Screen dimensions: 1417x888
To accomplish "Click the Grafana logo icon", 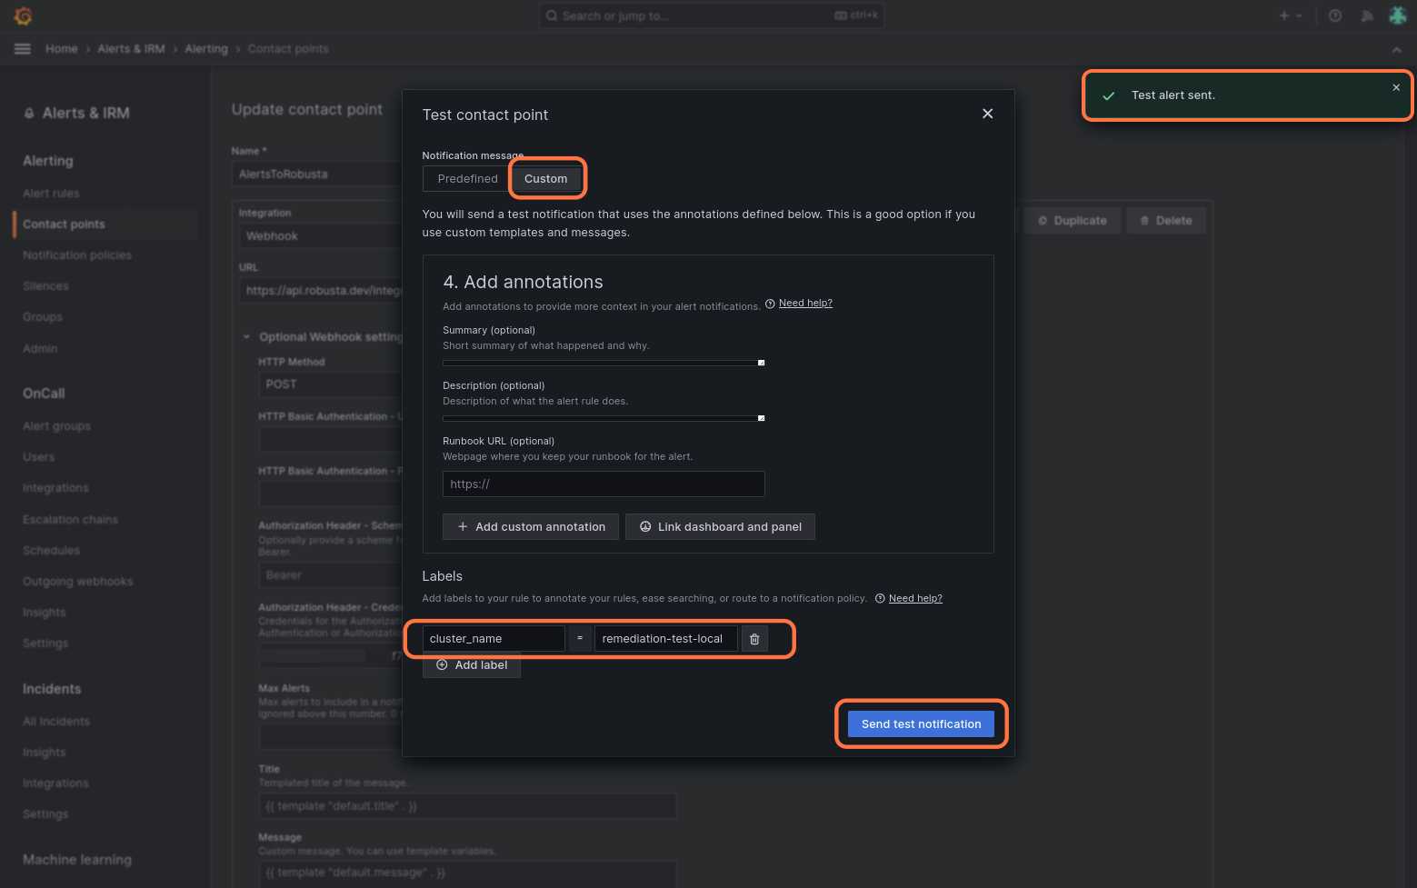I will point(24,15).
